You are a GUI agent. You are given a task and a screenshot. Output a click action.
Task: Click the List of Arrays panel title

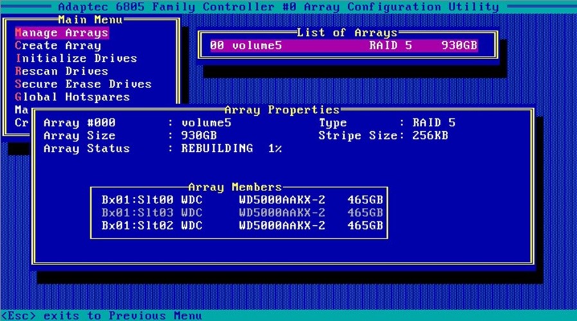click(x=347, y=33)
